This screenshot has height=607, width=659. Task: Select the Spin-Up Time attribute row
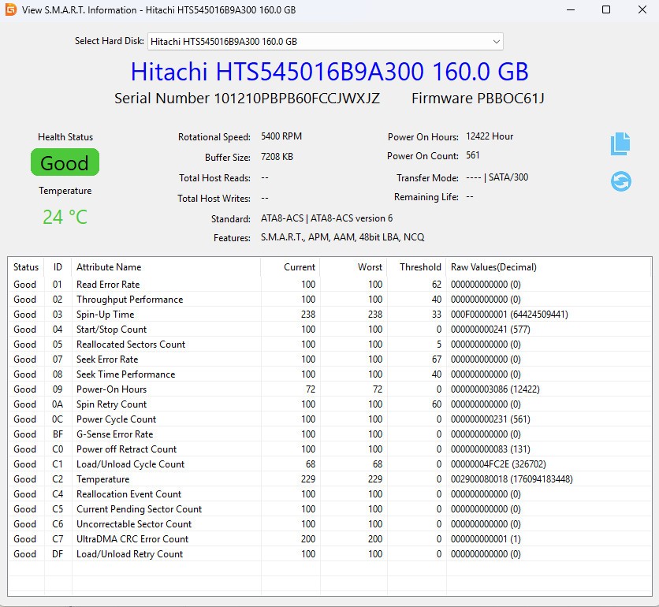(329, 315)
